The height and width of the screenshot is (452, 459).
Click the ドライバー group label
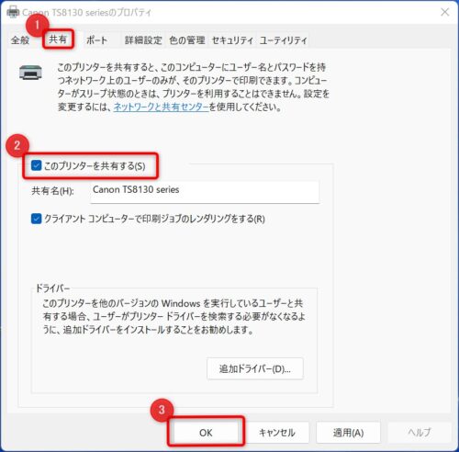tap(52, 288)
